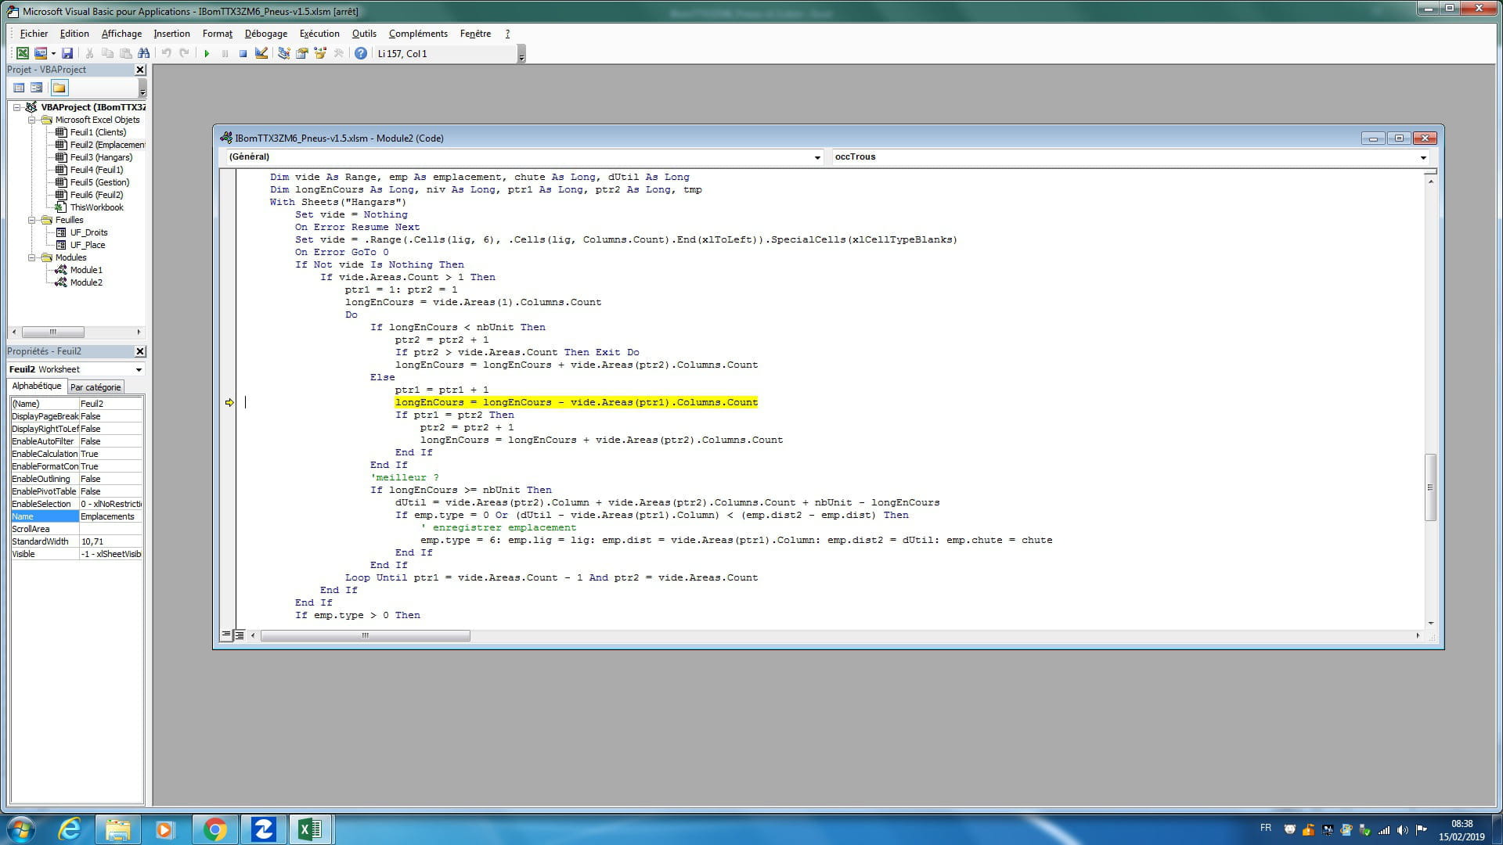Open Chrome from the taskbar
The image size is (1503, 845).
[214, 829]
